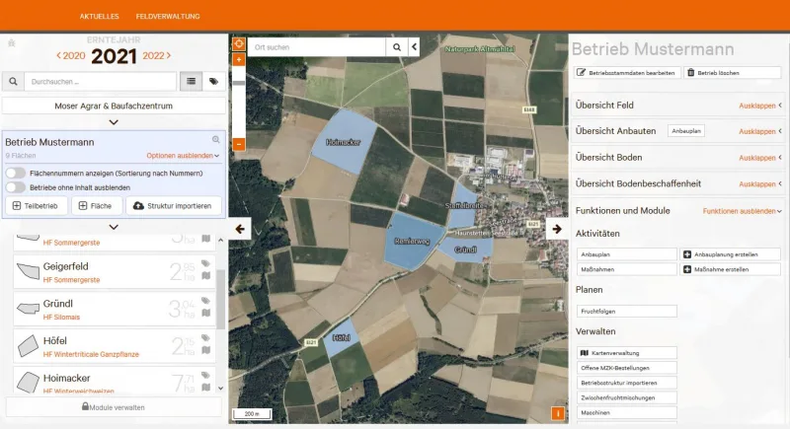This screenshot has width=790, height=429.
Task: Pan map with the left arrow button
Action: [240, 229]
